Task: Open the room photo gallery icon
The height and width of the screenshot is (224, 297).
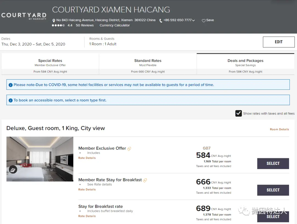Action: [x=13, y=170]
